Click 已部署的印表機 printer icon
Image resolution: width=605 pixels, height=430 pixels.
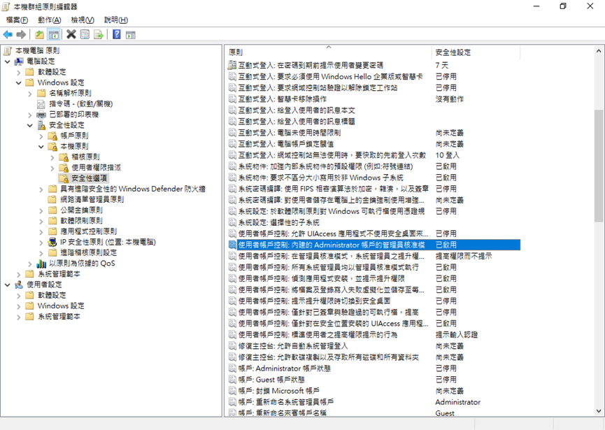pyautogui.click(x=41, y=115)
